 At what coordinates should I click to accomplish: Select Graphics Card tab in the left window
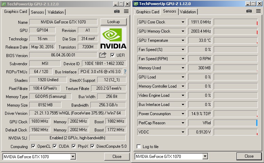[16, 12]
